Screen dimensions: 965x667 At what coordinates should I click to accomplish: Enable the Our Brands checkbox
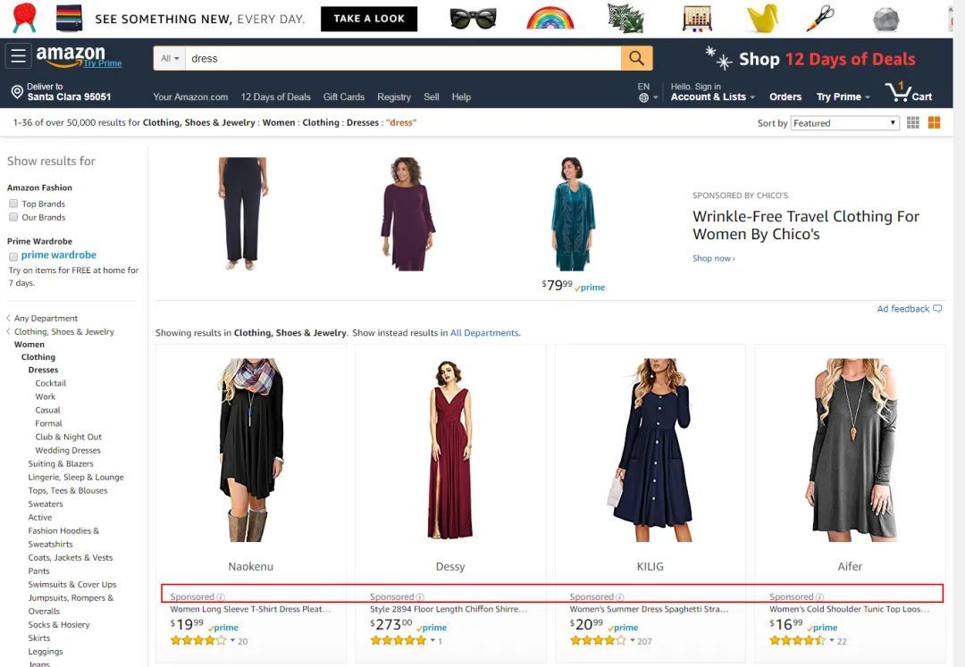[x=13, y=217]
